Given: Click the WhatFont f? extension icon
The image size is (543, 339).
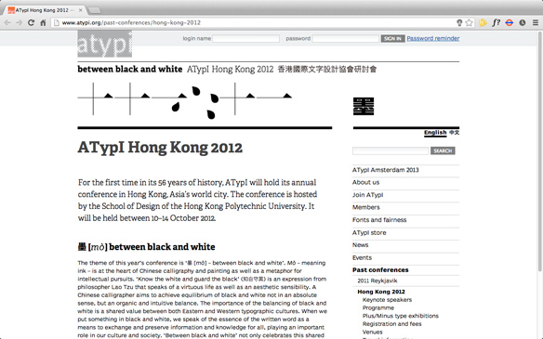Looking at the screenshot, I should pos(496,23).
